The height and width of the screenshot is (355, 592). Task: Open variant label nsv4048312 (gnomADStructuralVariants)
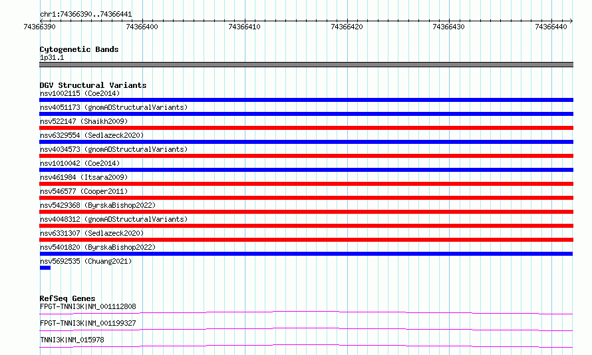[x=114, y=219]
